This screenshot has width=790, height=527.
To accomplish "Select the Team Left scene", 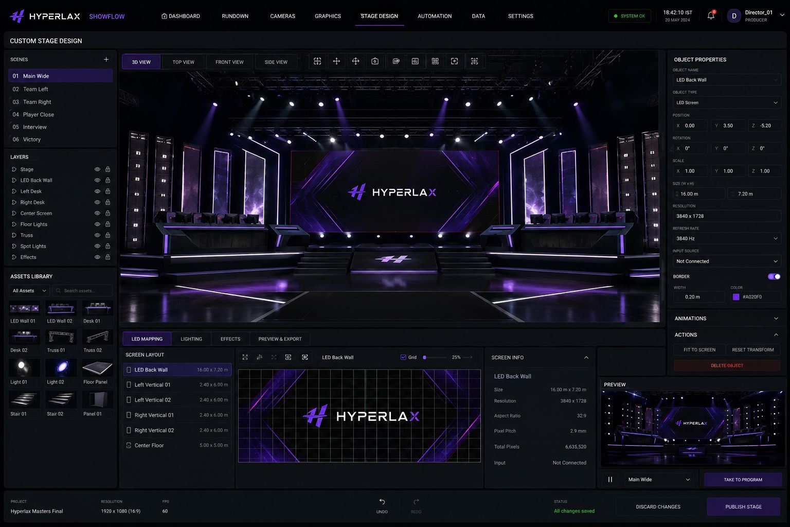I will pos(60,89).
